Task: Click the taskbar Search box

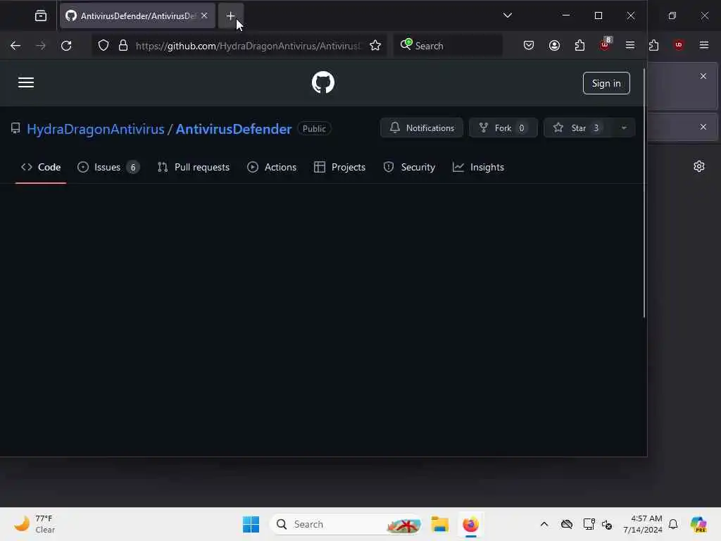Action: pos(346,524)
